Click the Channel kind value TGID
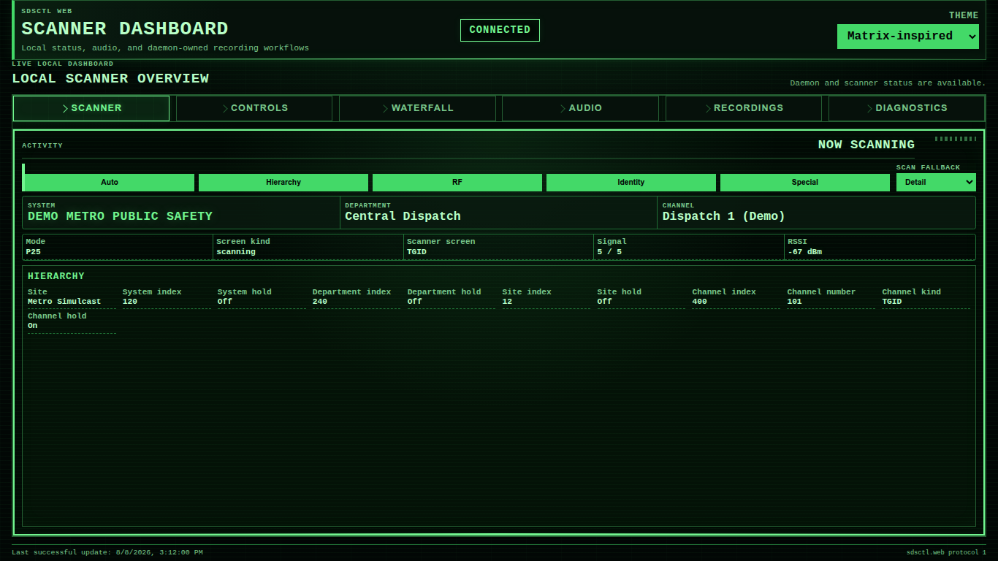The width and height of the screenshot is (998, 561). click(x=892, y=302)
